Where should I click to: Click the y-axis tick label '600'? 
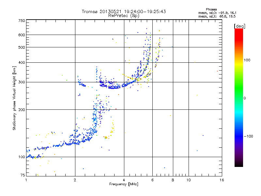point(22,35)
